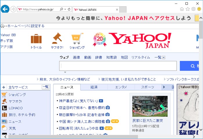
Task: Click the vertical scrollbar down arrow
Action: coord(201,129)
